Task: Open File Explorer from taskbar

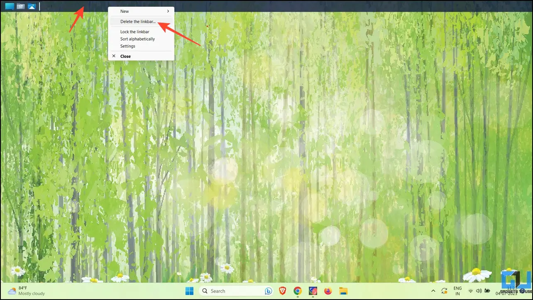Action: [x=343, y=291]
